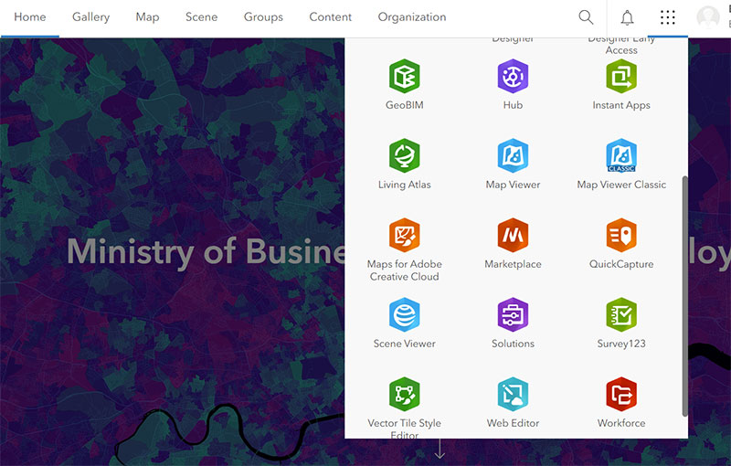Open the Content tab
Viewport: 731px width, 466px height.
pyautogui.click(x=331, y=17)
